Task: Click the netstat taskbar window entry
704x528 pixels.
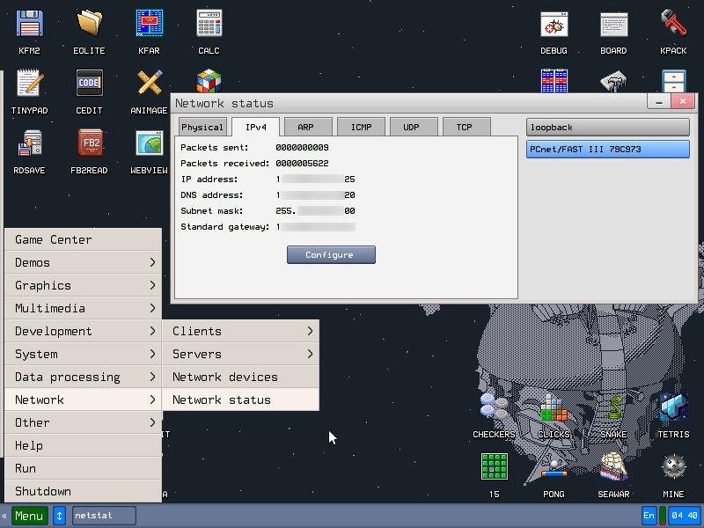Action: pyautogui.click(x=104, y=516)
